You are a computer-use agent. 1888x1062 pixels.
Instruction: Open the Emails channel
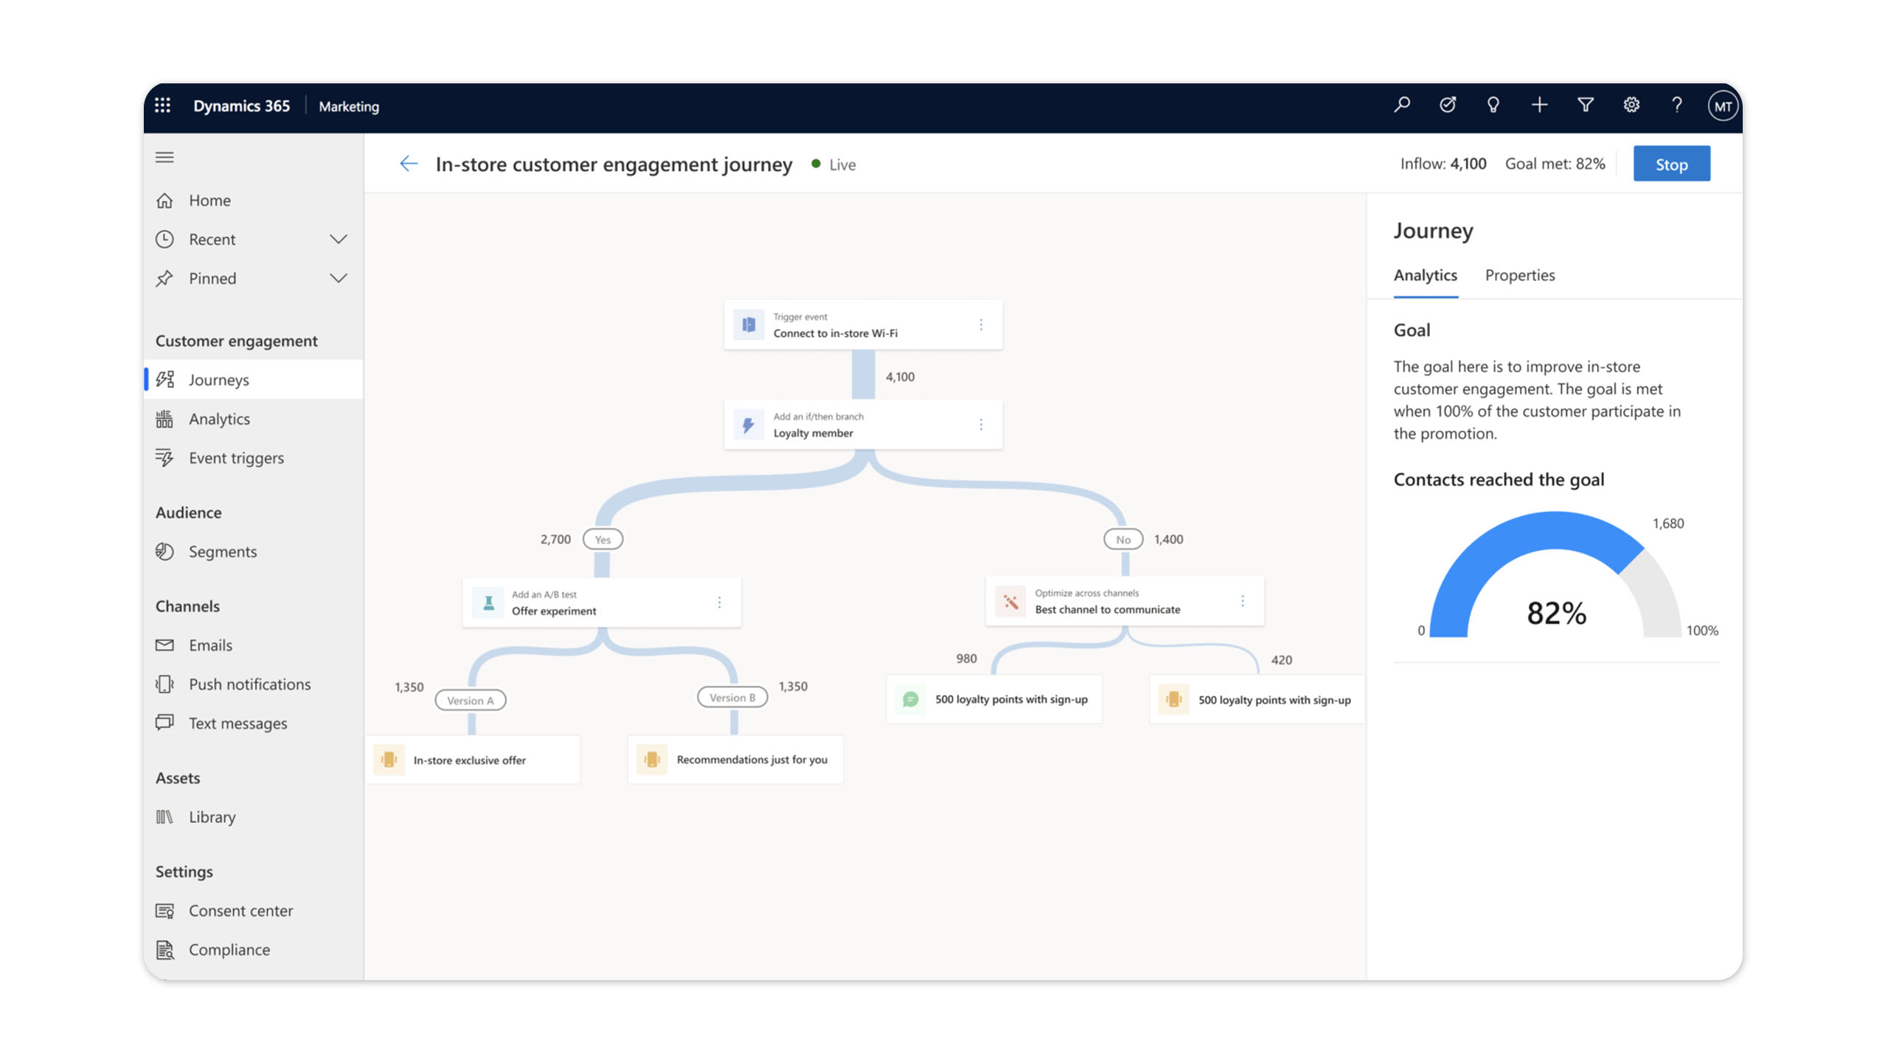click(210, 645)
